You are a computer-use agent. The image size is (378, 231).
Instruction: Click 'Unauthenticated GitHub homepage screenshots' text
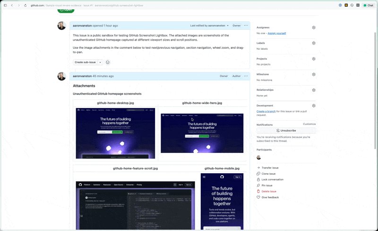coord(107,94)
